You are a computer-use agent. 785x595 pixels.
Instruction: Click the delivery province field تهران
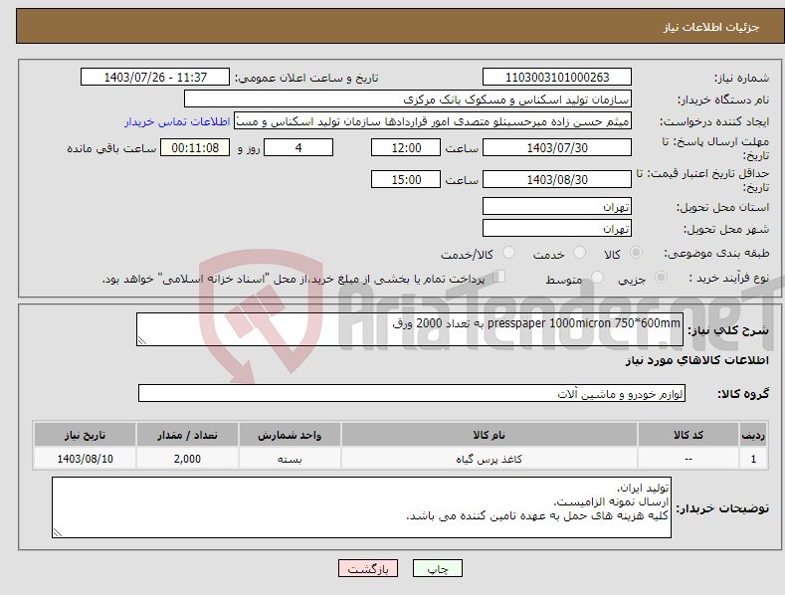coord(557,206)
